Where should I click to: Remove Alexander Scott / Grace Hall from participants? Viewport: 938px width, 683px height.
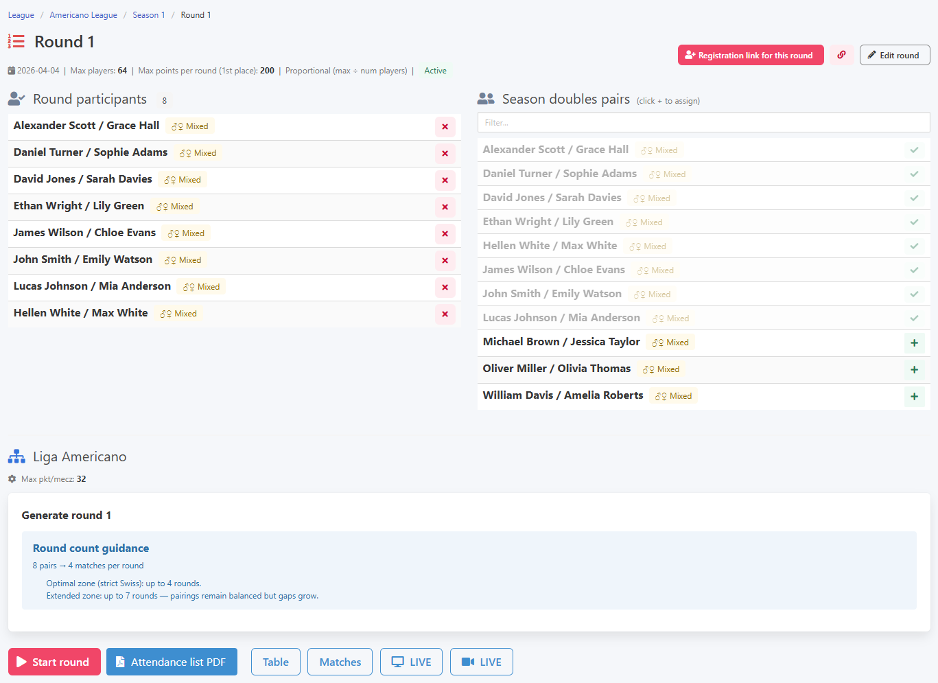445,127
